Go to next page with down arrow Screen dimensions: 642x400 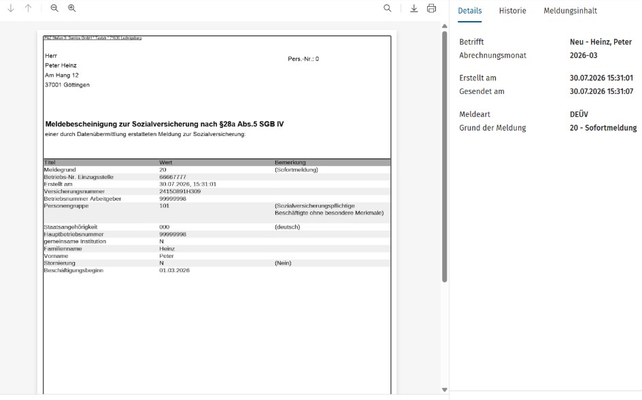tap(11, 8)
